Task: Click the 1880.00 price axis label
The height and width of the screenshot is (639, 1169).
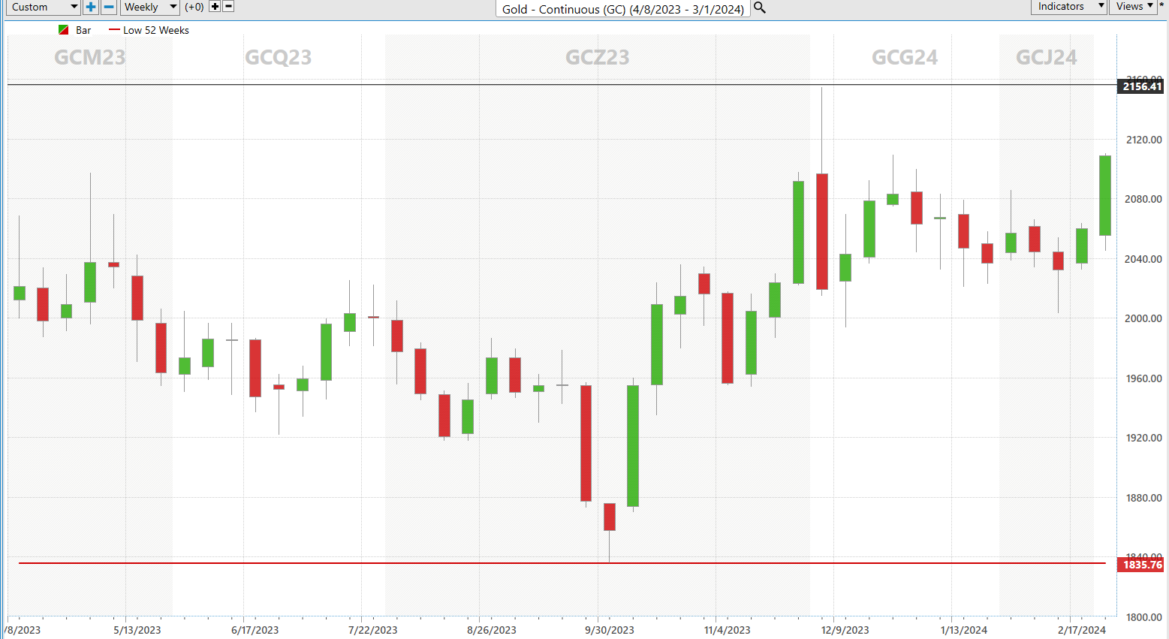Action: click(1143, 498)
